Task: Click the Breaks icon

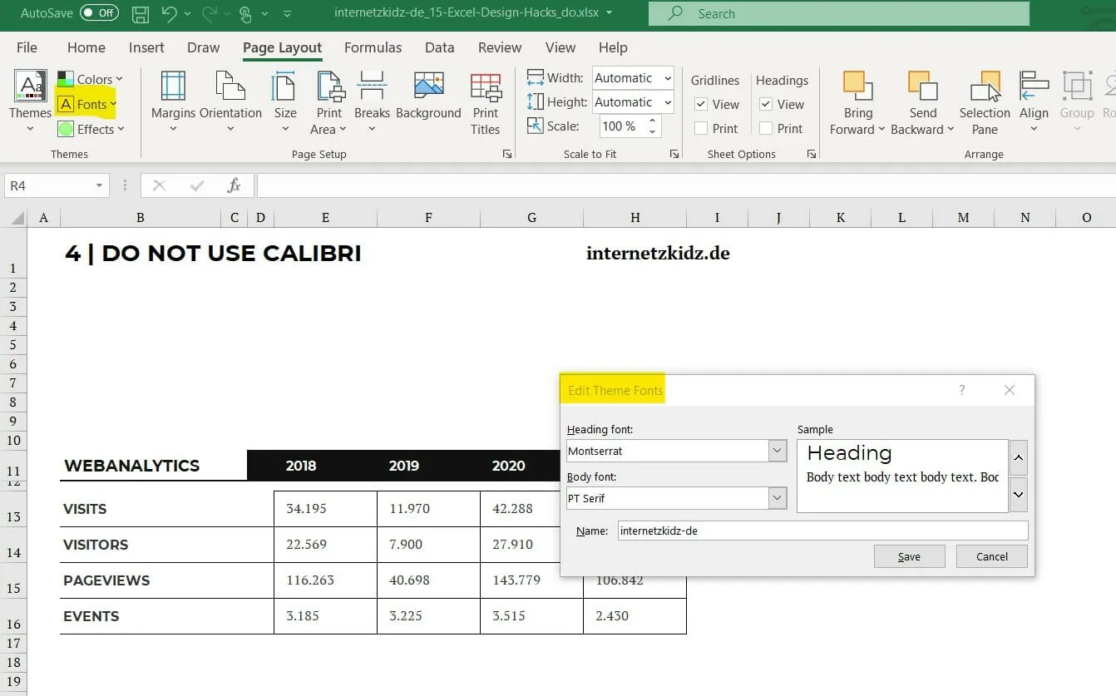Action: (x=372, y=94)
